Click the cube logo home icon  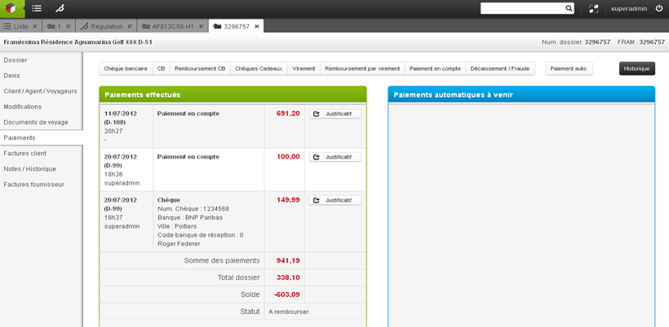pyautogui.click(x=11, y=9)
